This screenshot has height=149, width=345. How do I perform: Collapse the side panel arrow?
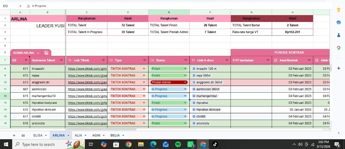[x=339, y=133]
